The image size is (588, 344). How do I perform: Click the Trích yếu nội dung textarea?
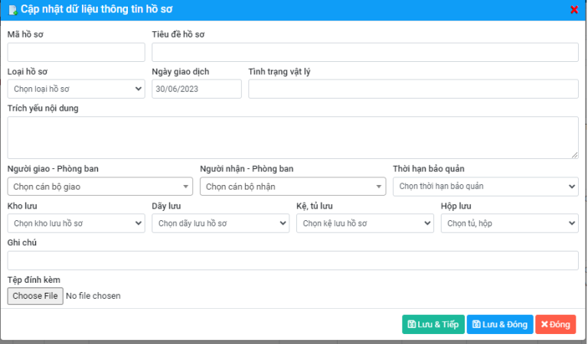coord(292,138)
